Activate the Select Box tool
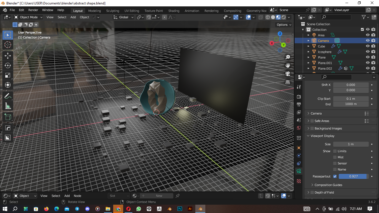Viewport: 379px width, 213px height. tap(8, 35)
